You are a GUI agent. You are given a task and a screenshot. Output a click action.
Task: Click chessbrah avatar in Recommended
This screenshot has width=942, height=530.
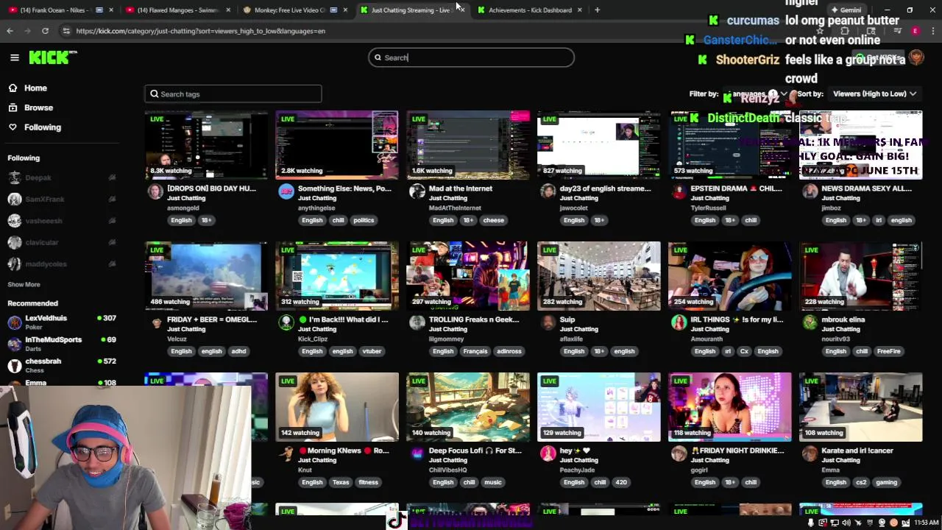point(15,365)
